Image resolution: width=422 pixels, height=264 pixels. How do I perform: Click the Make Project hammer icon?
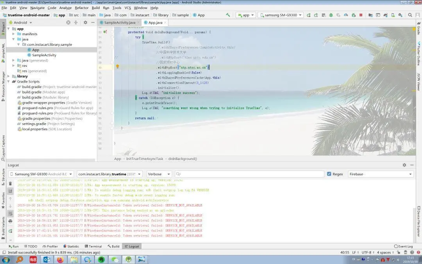pyautogui.click(x=228, y=15)
